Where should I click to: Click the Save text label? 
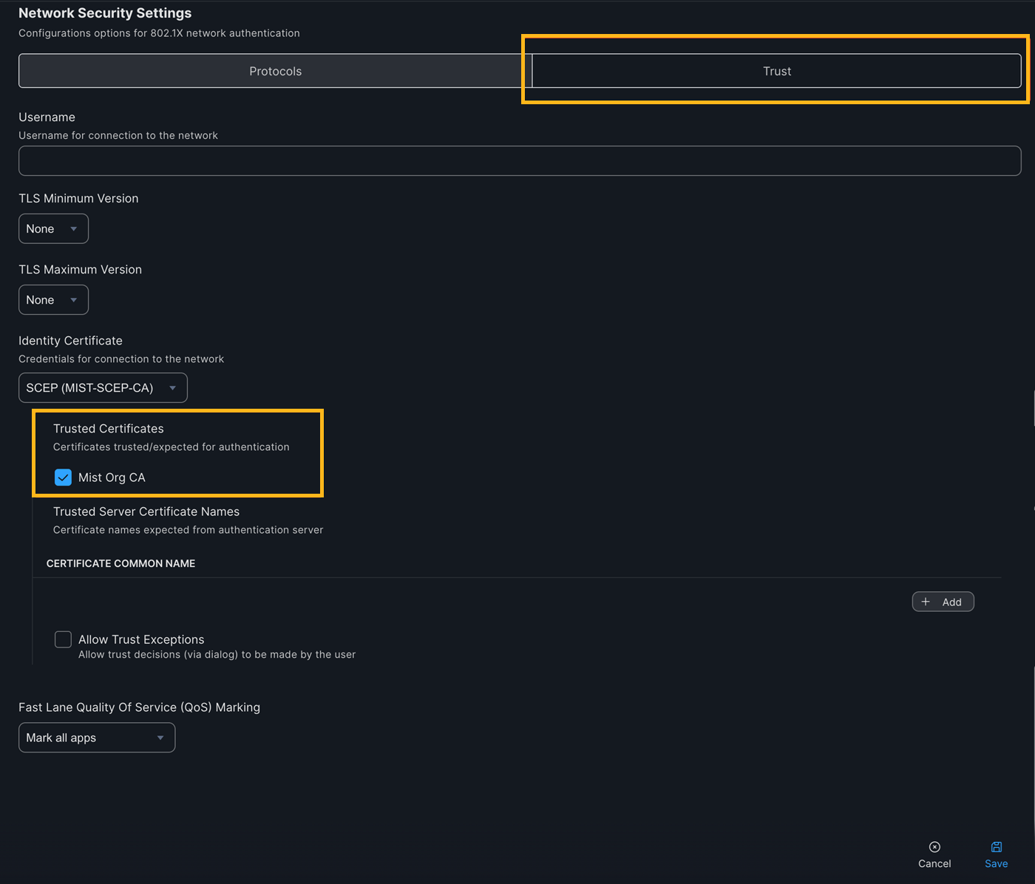click(x=996, y=863)
